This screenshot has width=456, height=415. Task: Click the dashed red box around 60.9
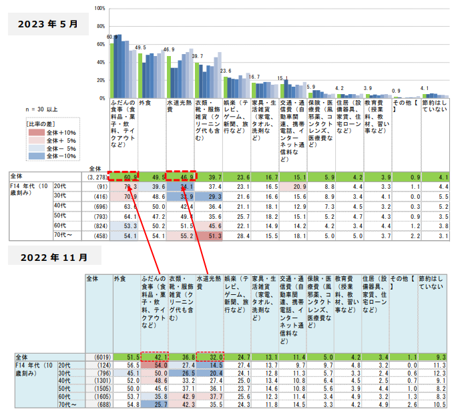pos(122,176)
